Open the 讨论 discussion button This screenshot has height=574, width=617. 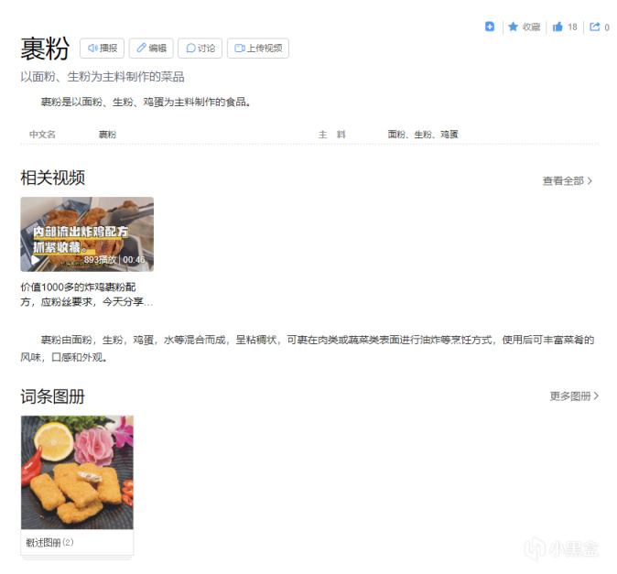tap(200, 48)
